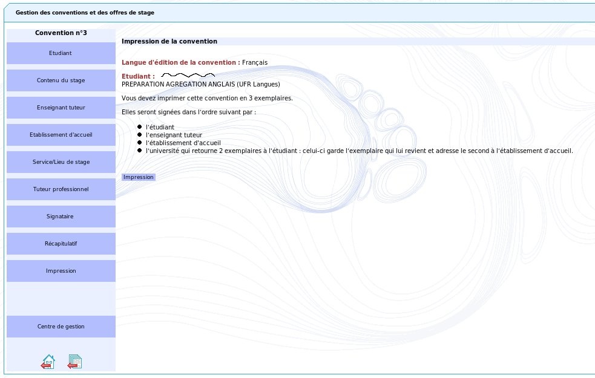View the Récapitulatif section
Screen dimensions: 595x378
pyautogui.click(x=61, y=244)
